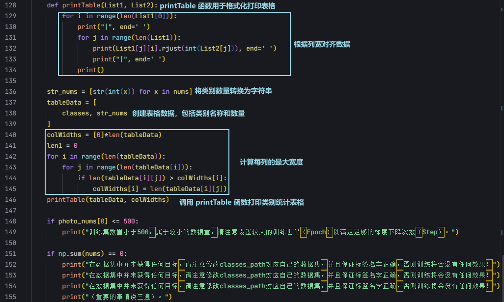Click 'classes_path' in the line 153 string
504x302 pixels.
[x=243, y=275]
